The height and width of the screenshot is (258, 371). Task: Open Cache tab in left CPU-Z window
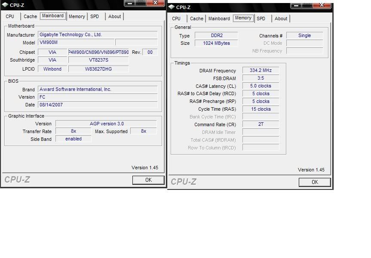(30, 16)
